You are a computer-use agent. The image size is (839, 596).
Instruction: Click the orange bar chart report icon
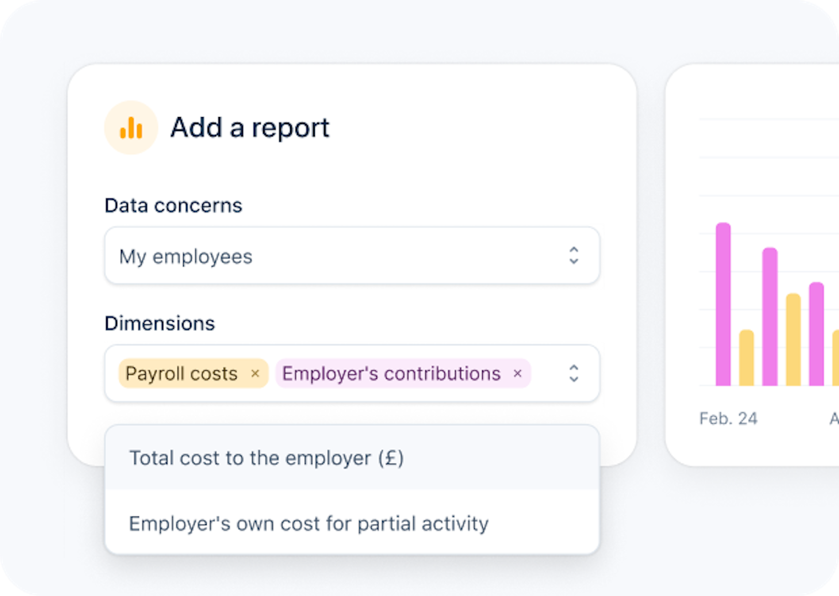click(131, 127)
